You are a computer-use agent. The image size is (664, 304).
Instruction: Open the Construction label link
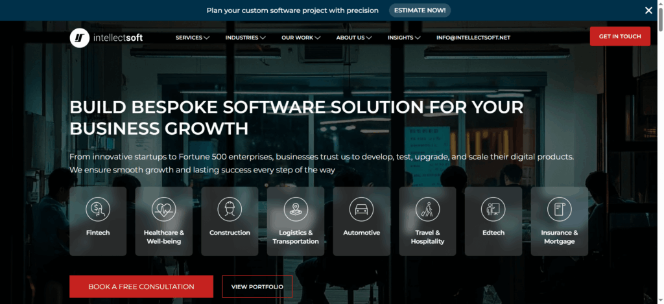(x=230, y=233)
